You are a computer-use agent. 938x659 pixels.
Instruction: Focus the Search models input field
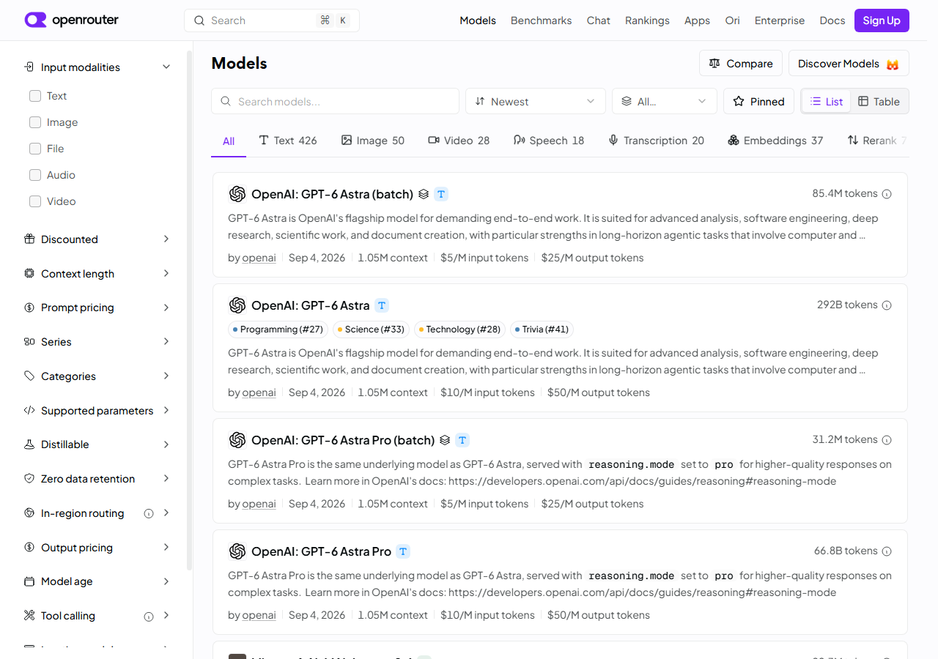(x=335, y=101)
